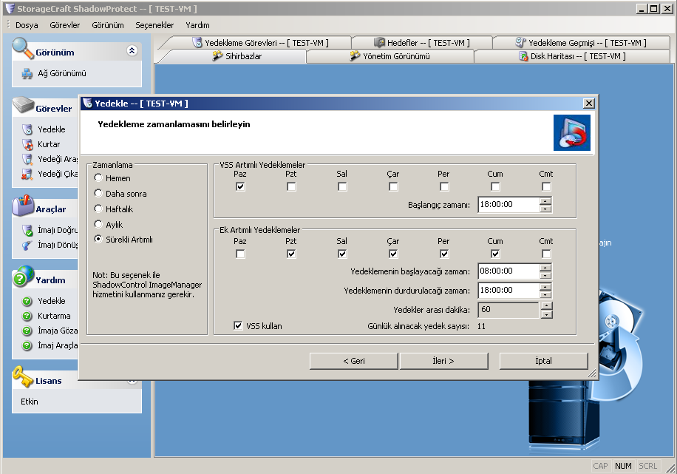
Task: Open the Yardım menu in menu bar
Action: point(198,25)
